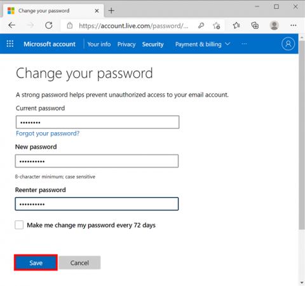The height and width of the screenshot is (286, 305).
Task: Select the Change your password browser tab
Action: coord(53,11)
